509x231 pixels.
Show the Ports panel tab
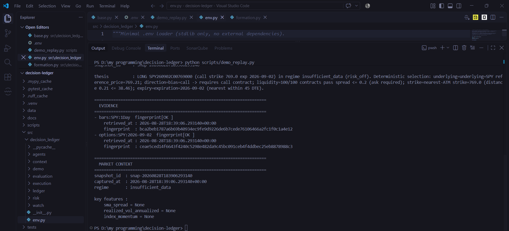[x=175, y=48]
